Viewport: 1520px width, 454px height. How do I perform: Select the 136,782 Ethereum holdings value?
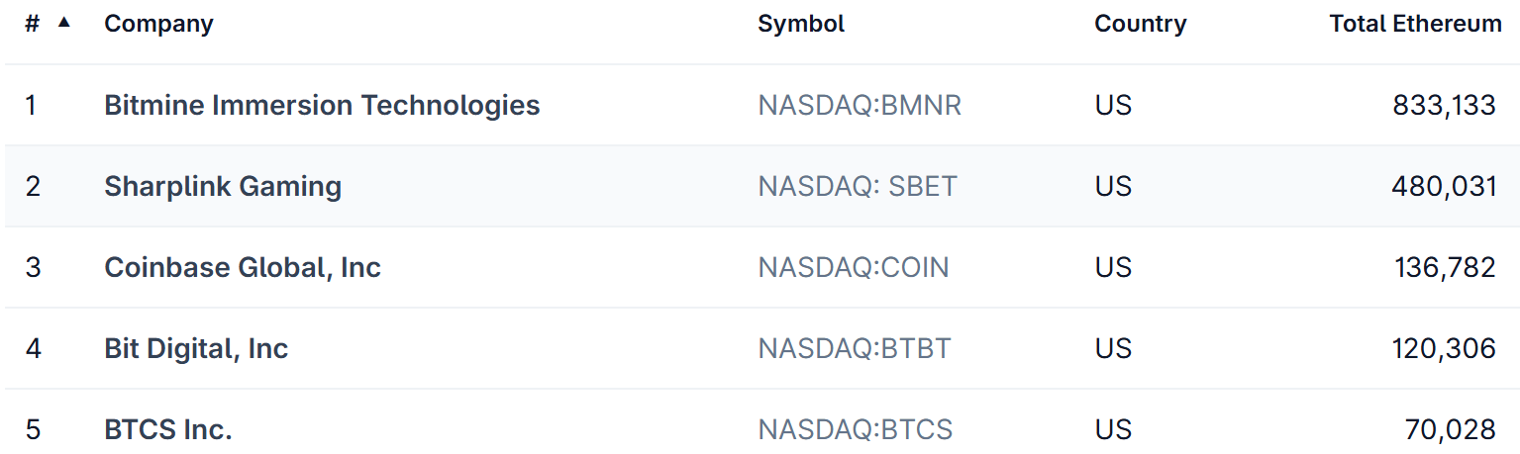(1445, 267)
